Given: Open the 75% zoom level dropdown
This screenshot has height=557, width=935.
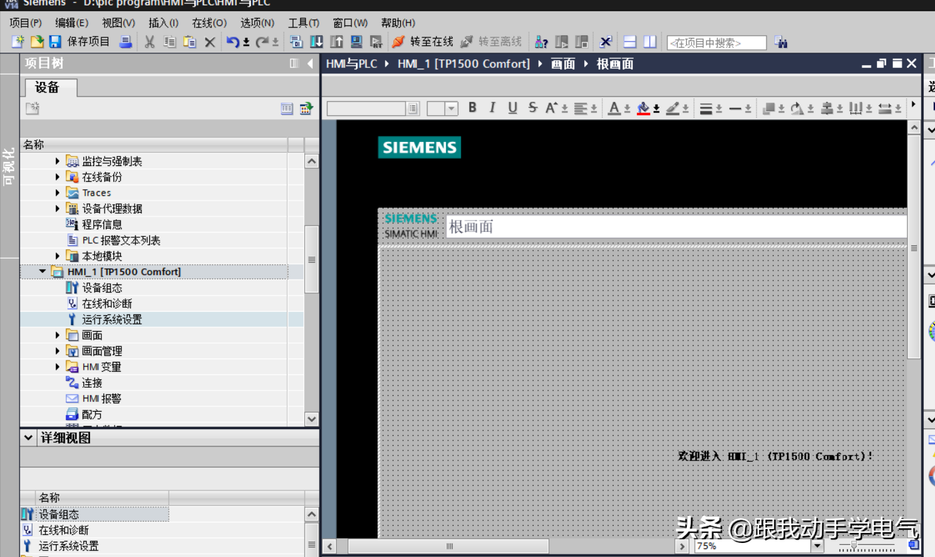Looking at the screenshot, I should coord(818,546).
